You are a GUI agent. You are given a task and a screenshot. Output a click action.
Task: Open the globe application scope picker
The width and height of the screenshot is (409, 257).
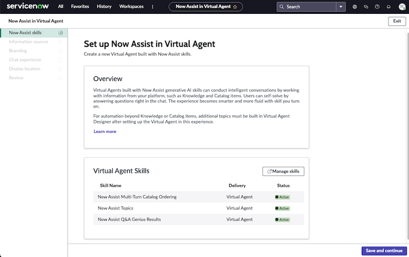(x=355, y=7)
